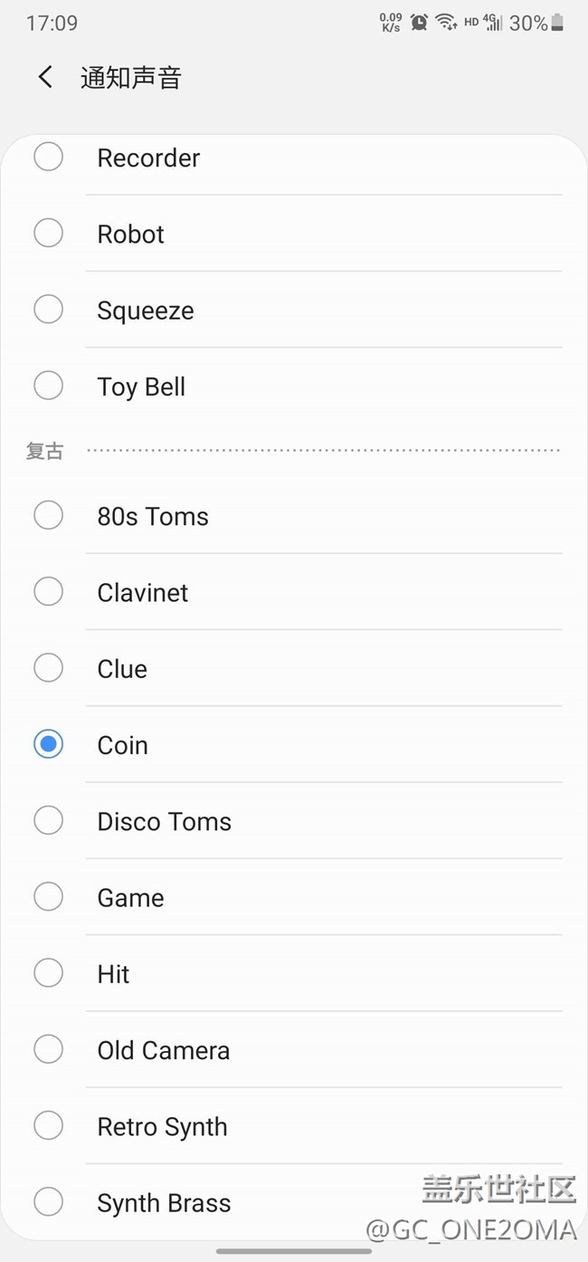
Task: Tap the Wi-Fi status icon
Action: pos(445,24)
